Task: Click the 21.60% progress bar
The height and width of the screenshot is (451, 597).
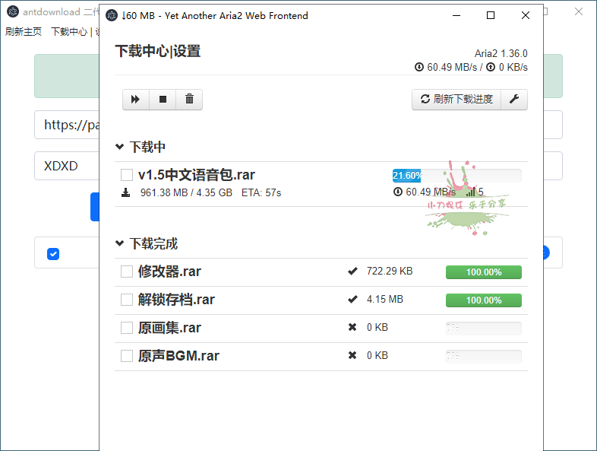Action: point(456,176)
